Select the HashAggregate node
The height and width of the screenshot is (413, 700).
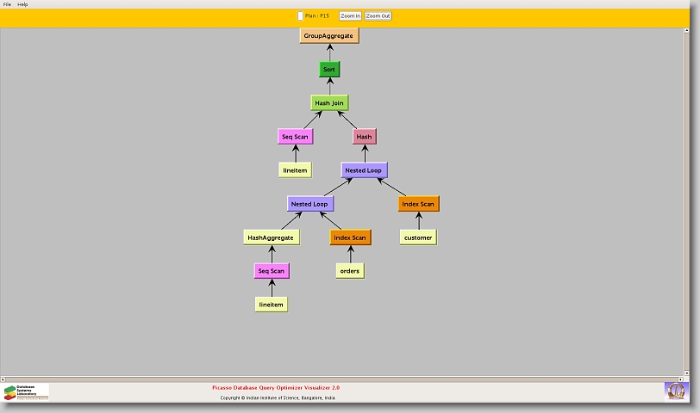pos(271,237)
